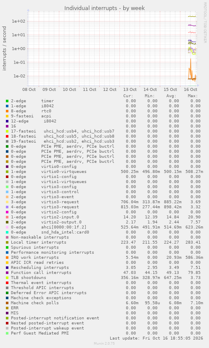Click 'snd_hda_intel:card0' legend label
This screenshot has width=209, height=348.
pyautogui.click(x=65, y=232)
